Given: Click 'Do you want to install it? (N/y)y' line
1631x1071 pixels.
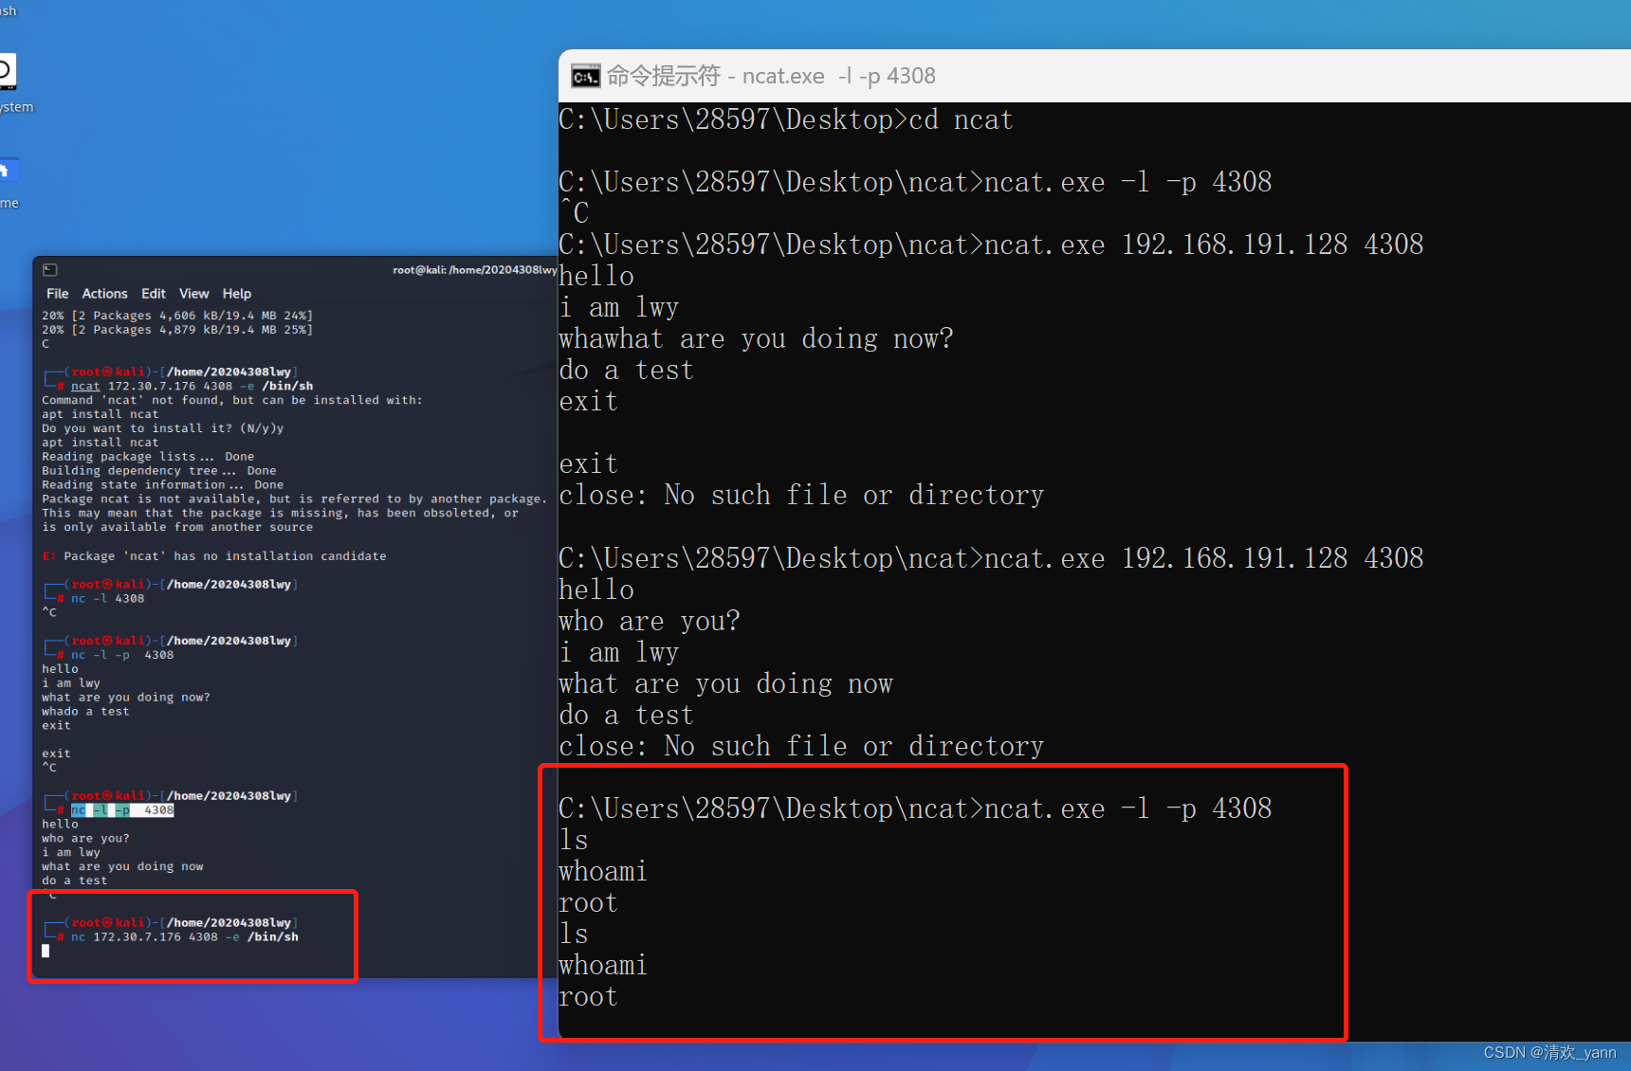Looking at the screenshot, I should 163,428.
